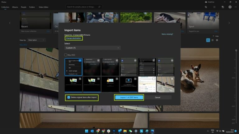Click the New creation icon in Photos toolbar
The image size is (239, 134).
tap(206, 7)
